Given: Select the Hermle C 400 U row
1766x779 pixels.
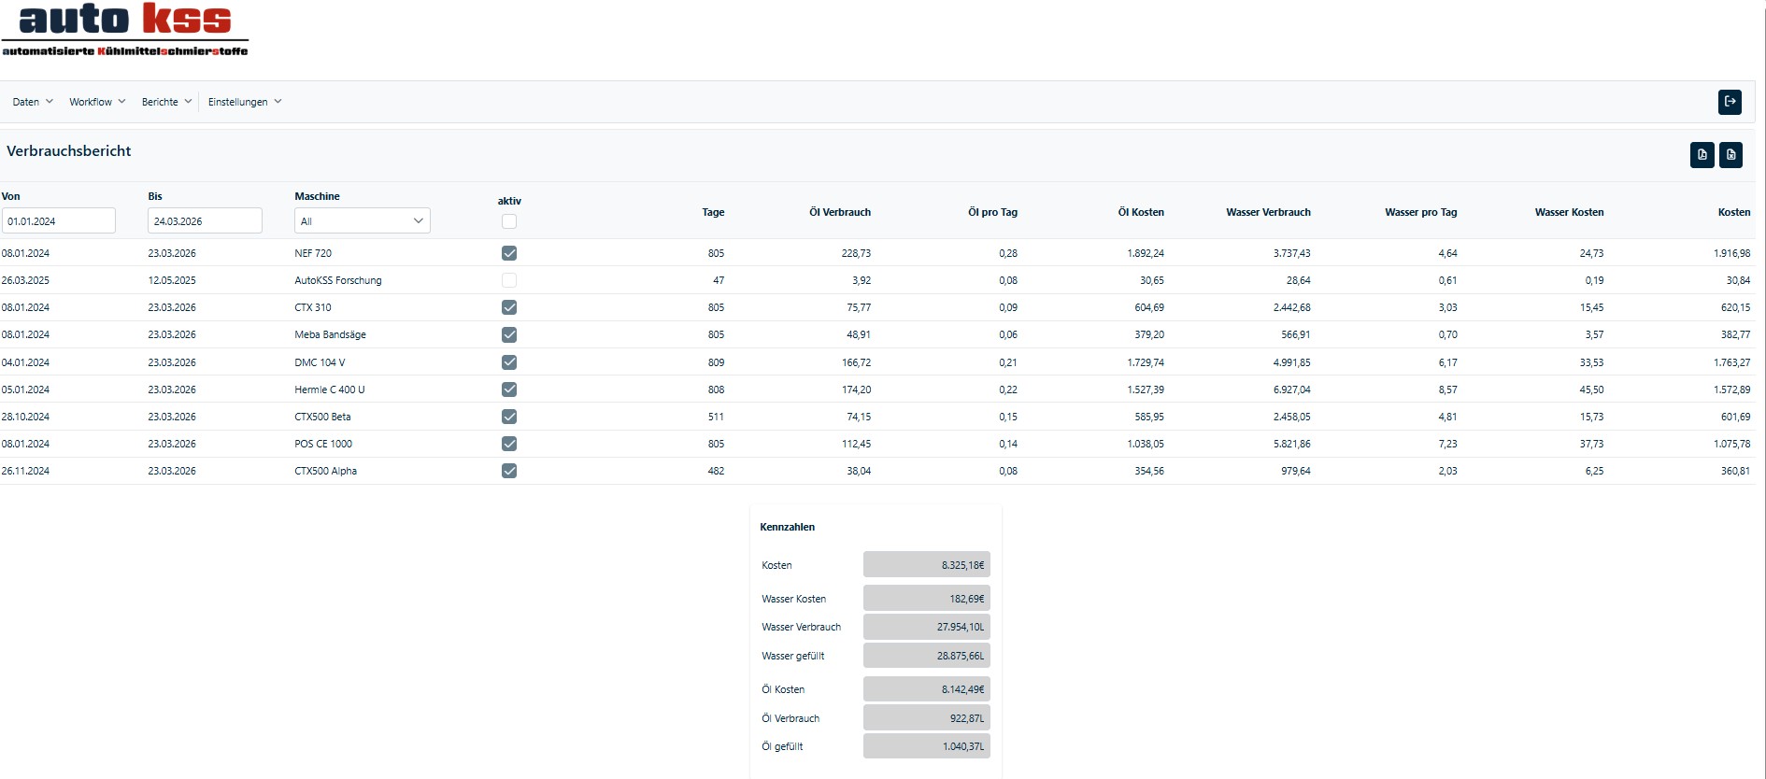Looking at the screenshot, I should click(x=330, y=389).
